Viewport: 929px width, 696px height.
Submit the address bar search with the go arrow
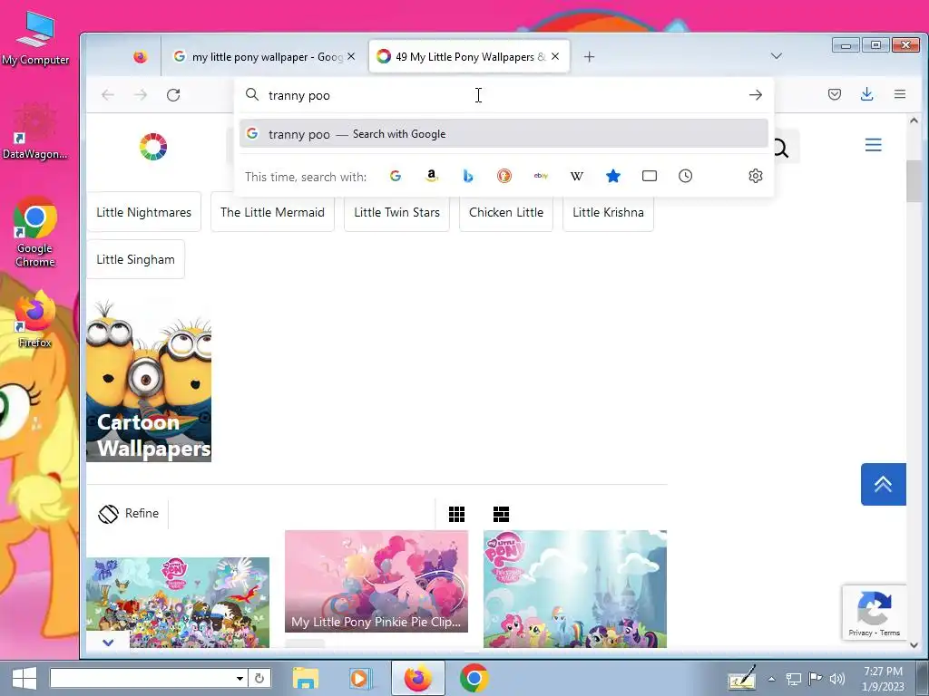pyautogui.click(x=756, y=94)
